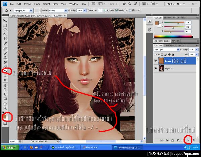Select the Brush tool
Image resolution: width=201 pixels, height=157 pixels.
[5, 53]
